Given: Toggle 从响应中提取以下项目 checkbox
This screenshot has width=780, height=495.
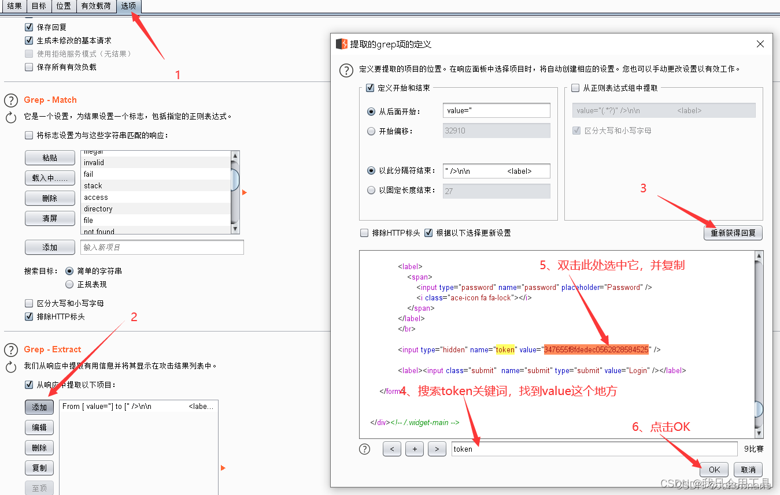Looking at the screenshot, I should coord(29,385).
